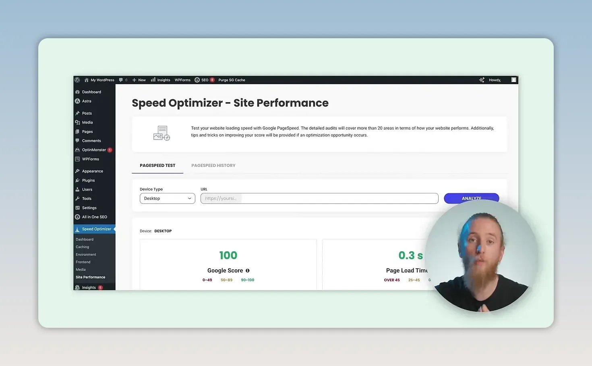Click the 50-89 score range label
592x366 pixels.
click(x=226, y=280)
